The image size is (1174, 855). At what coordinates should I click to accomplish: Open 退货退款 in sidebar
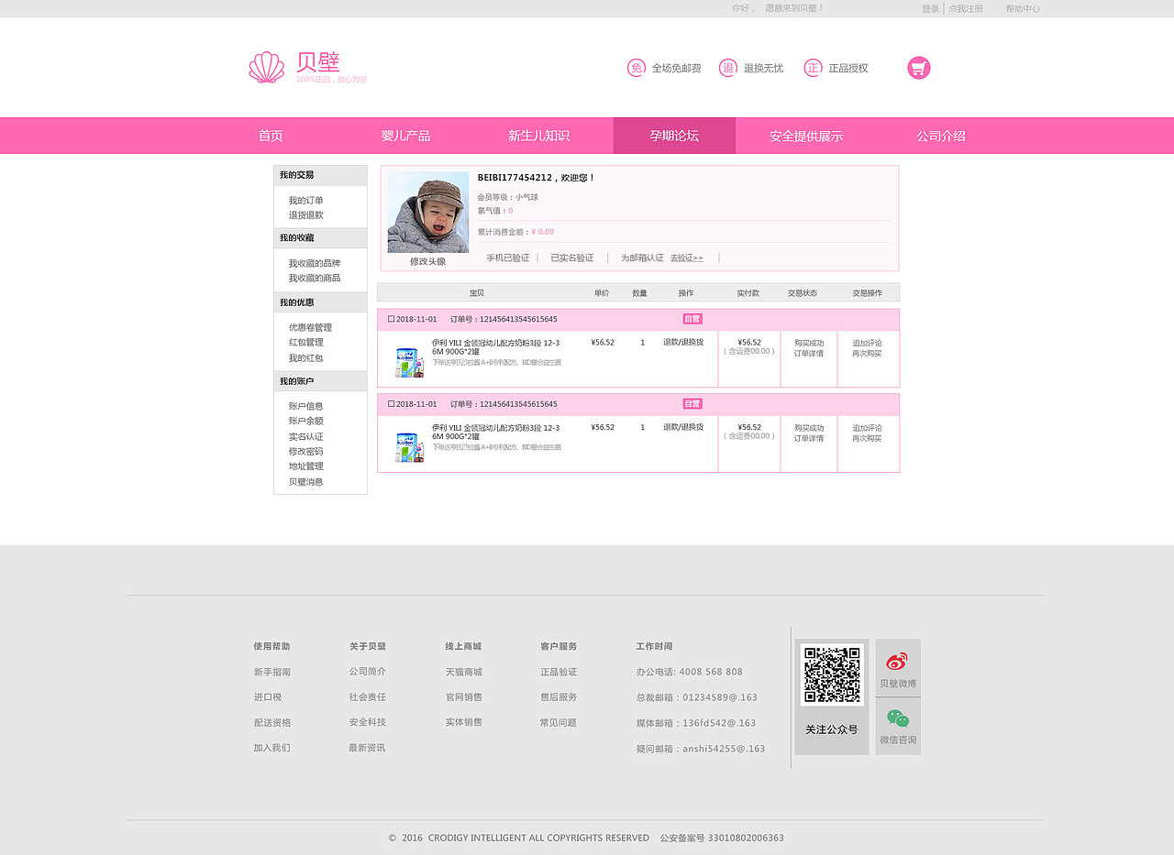[x=306, y=215]
